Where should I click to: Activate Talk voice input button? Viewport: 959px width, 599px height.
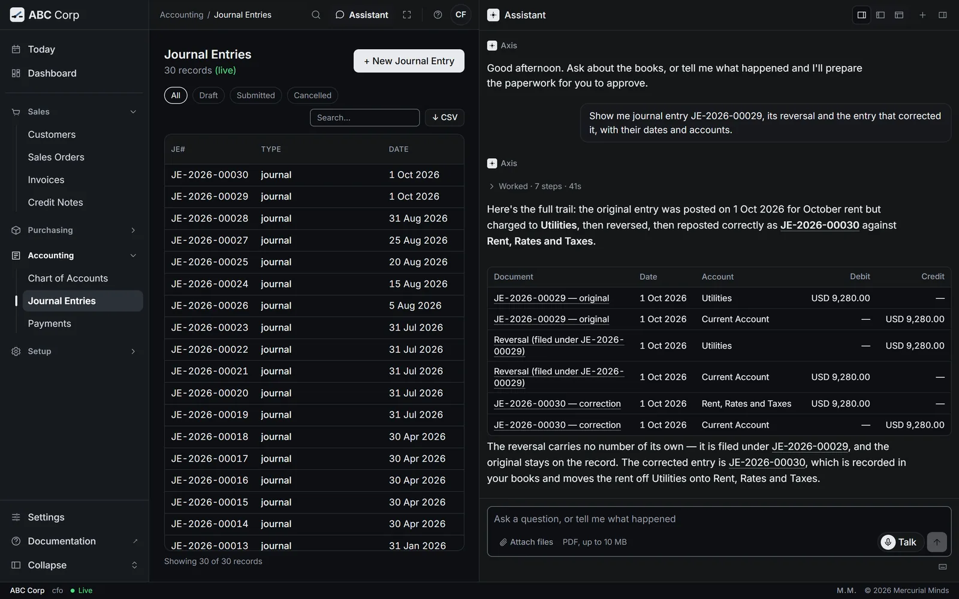tap(900, 542)
